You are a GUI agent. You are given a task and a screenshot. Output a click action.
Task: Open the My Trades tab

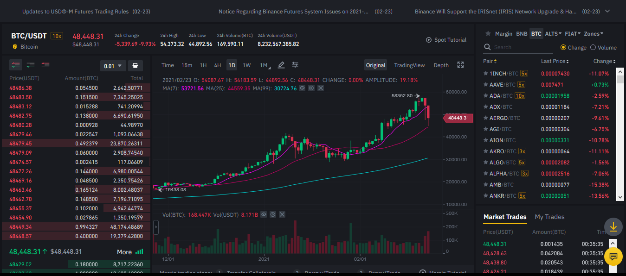tap(549, 217)
